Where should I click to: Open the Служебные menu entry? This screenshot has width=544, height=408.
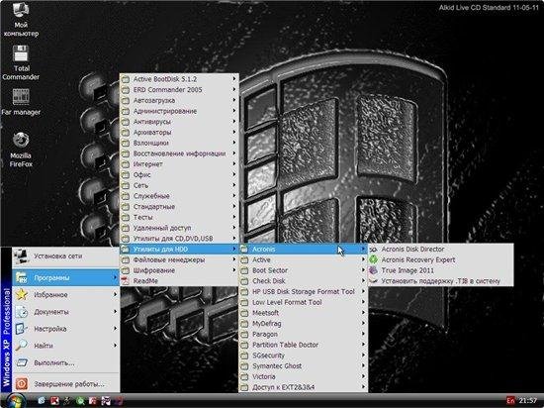coord(179,196)
